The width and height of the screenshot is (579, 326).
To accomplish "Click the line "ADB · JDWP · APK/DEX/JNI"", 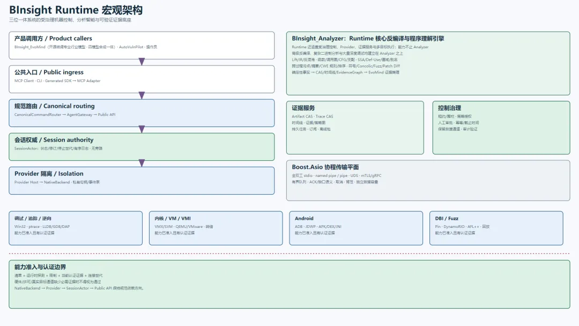I will [x=318, y=227].
